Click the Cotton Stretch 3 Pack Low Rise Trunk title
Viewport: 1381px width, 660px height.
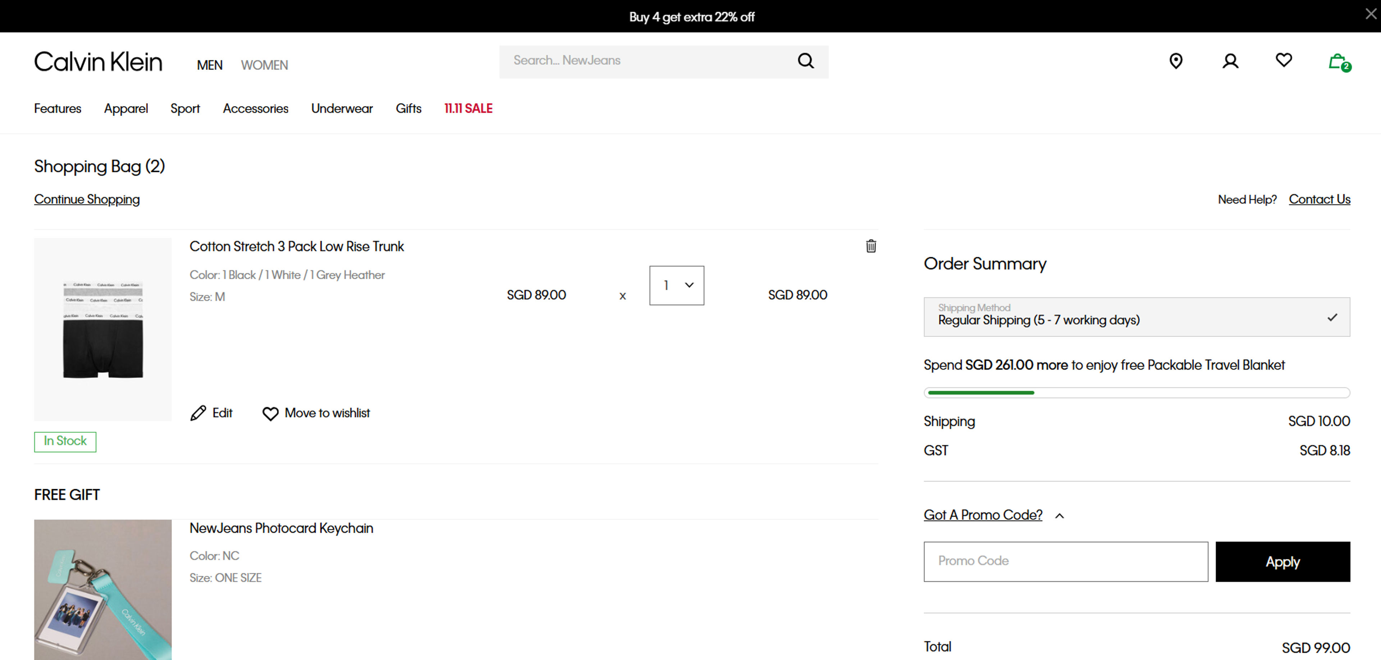296,246
